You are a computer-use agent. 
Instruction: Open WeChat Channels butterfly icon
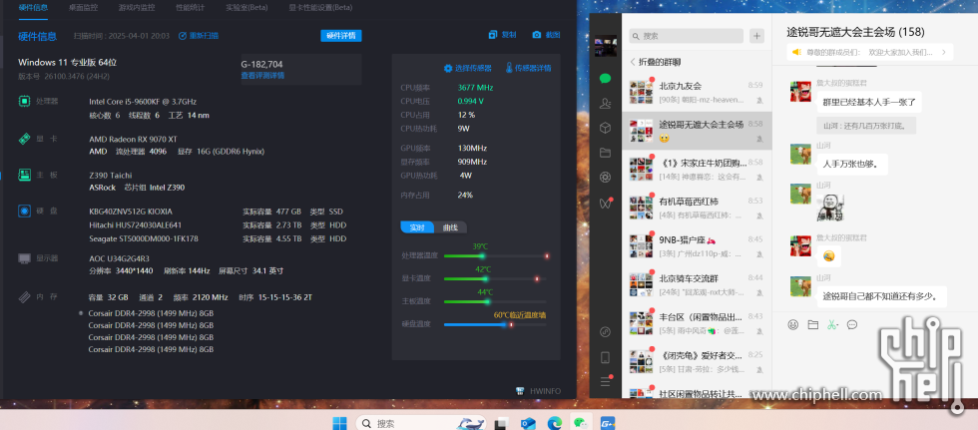[x=605, y=204]
